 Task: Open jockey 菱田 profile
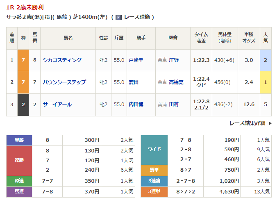tap(134, 82)
